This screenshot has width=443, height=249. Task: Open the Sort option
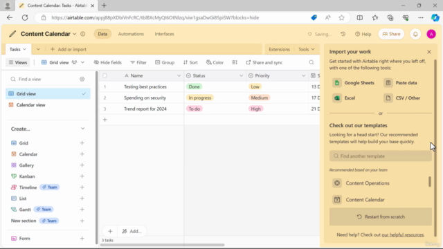[190, 62]
